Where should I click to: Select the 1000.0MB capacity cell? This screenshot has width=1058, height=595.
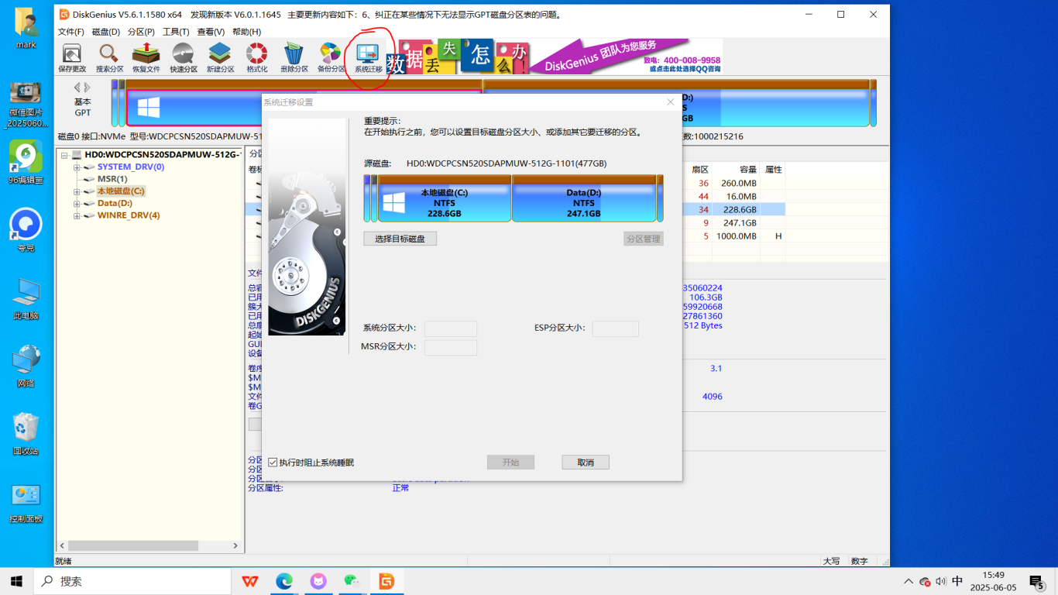[737, 236]
